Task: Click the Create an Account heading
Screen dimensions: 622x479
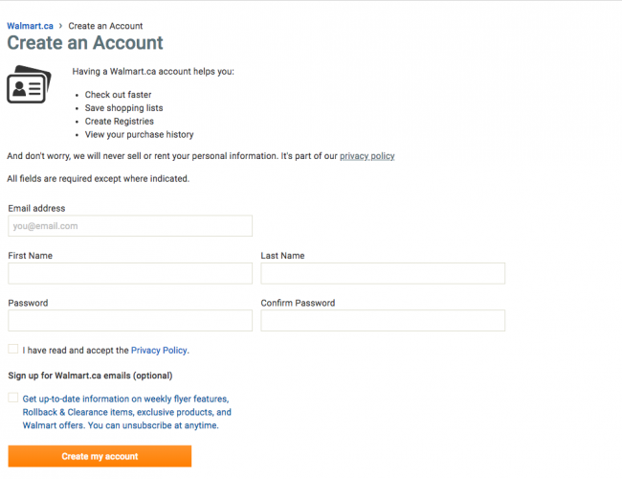Action: coord(85,42)
